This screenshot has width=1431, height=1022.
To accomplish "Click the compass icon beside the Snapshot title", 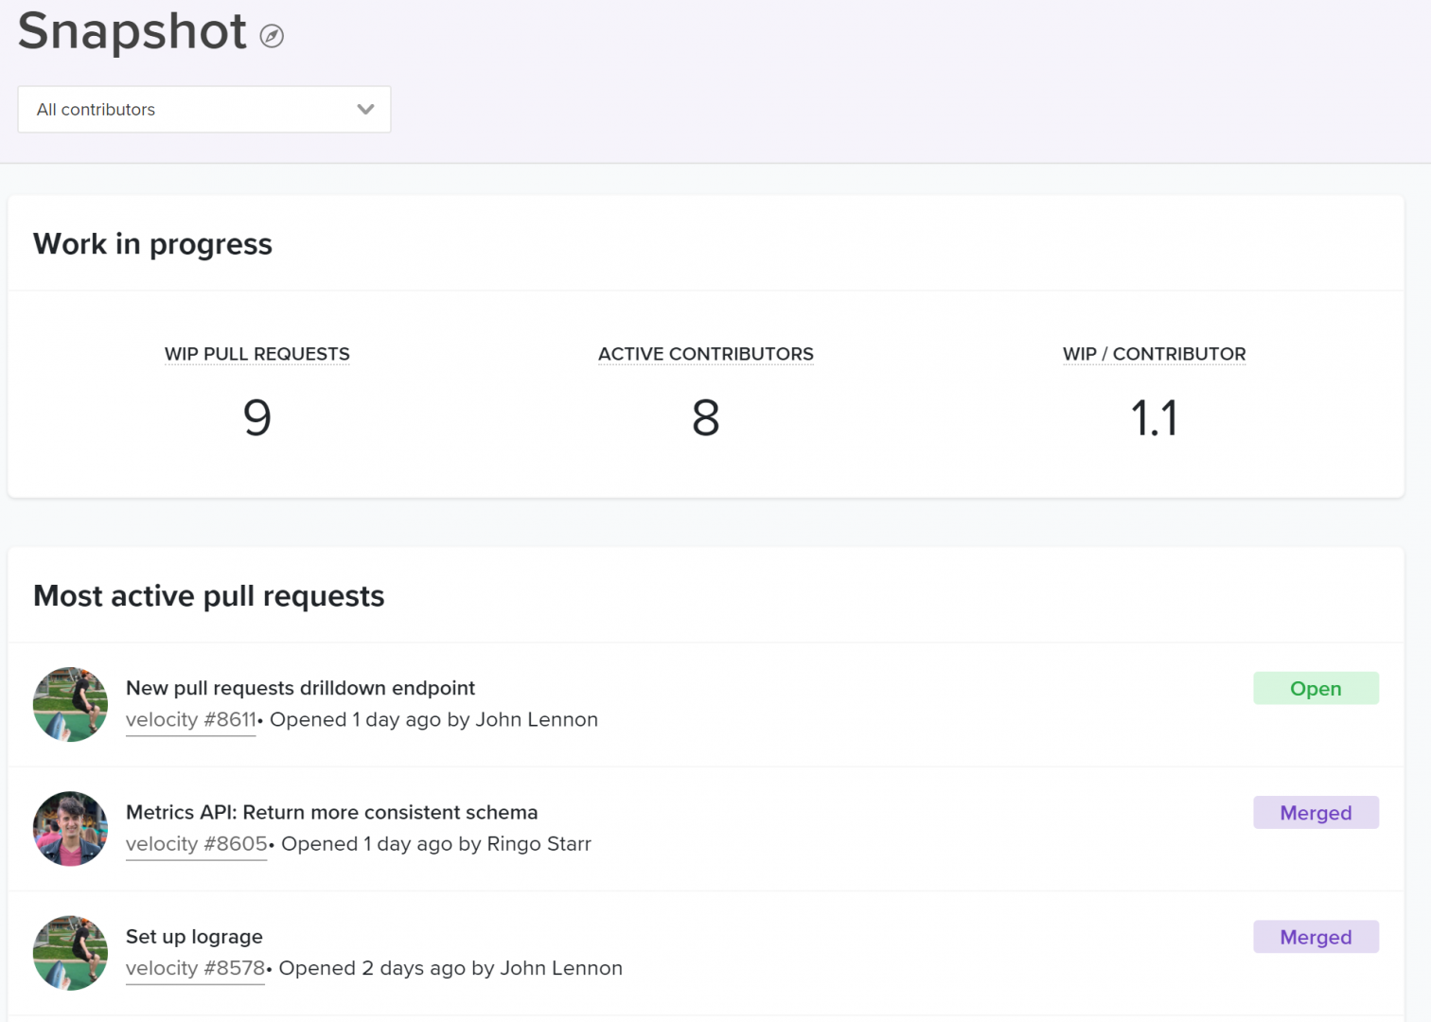I will tap(272, 36).
